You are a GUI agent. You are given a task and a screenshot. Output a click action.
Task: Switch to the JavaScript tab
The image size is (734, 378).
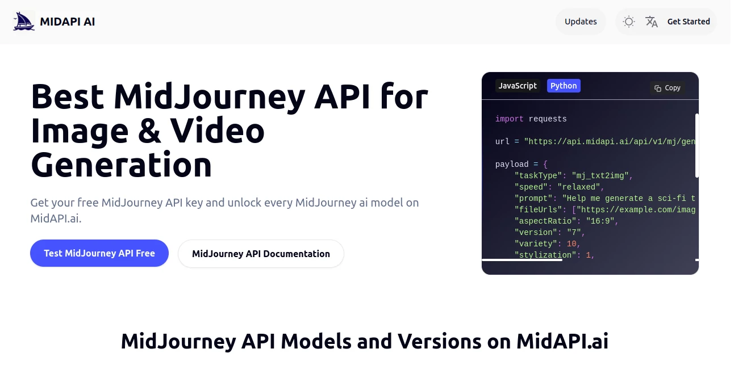[517, 86]
